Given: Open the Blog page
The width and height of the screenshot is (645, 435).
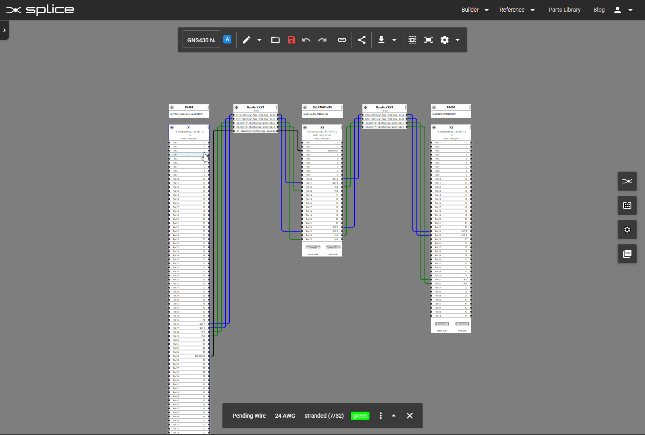Looking at the screenshot, I should pos(599,10).
